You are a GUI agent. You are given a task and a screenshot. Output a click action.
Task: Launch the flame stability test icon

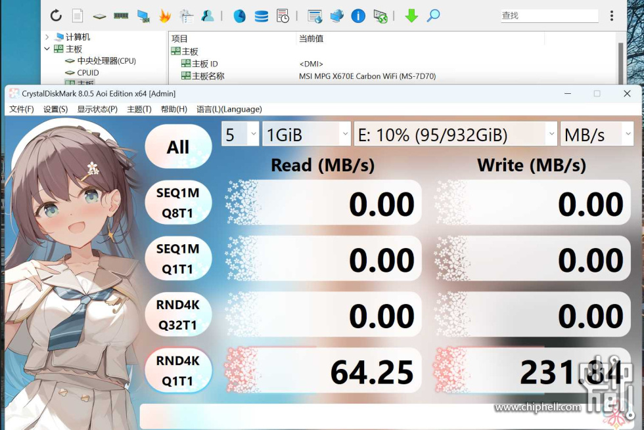coord(165,16)
